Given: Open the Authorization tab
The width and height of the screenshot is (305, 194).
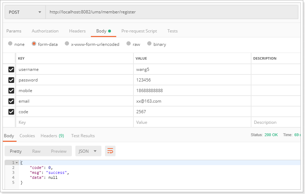Looking at the screenshot, I should click(x=45, y=31).
